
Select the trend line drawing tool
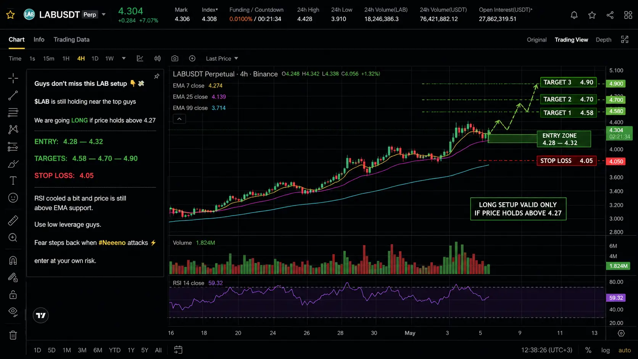coord(13,95)
